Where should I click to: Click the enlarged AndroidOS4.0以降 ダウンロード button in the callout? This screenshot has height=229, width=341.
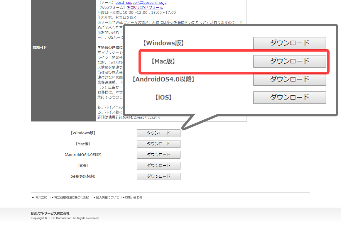click(x=289, y=79)
